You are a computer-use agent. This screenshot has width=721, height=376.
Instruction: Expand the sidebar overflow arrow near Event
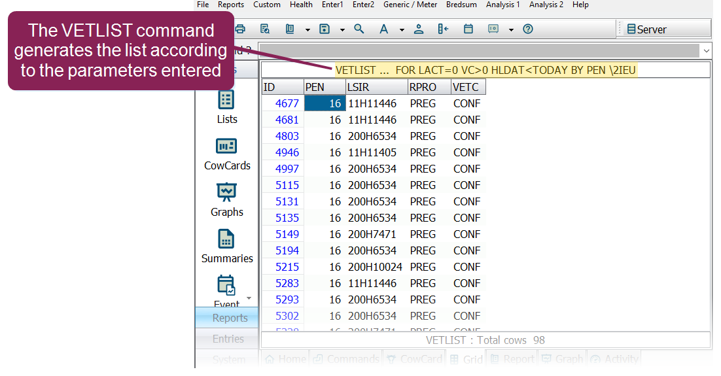pos(249,298)
